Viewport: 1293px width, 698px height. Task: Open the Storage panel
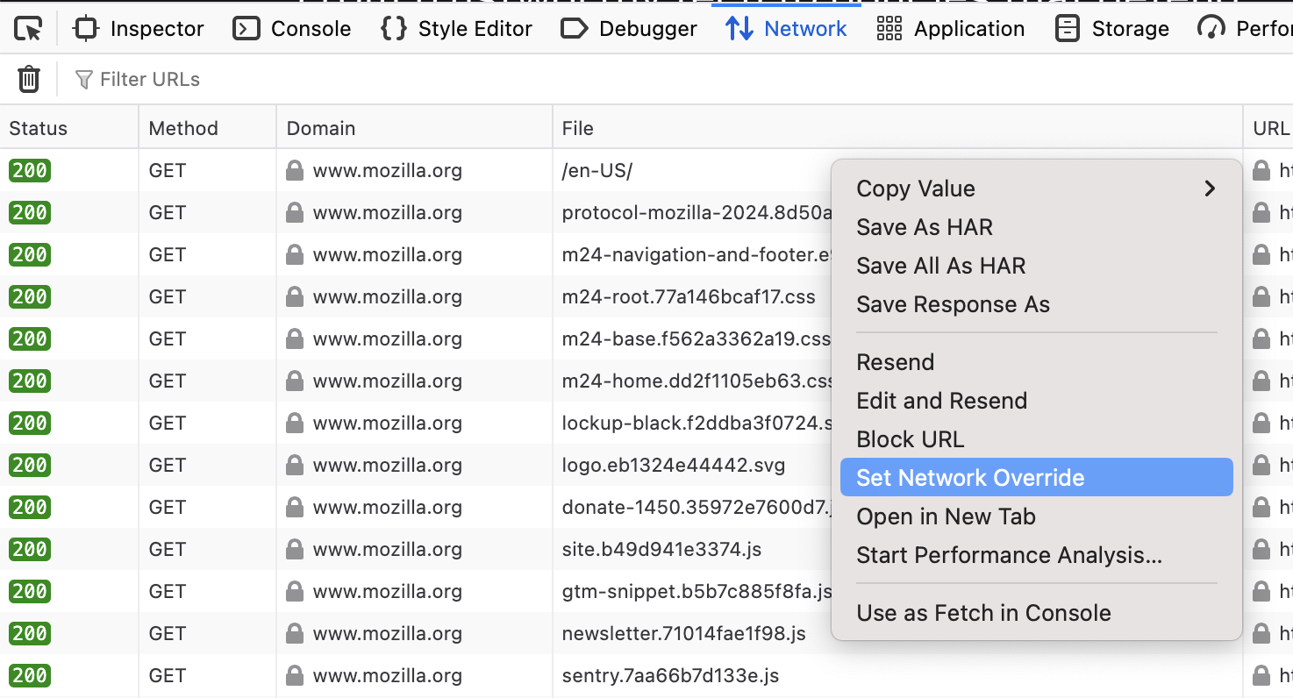[1112, 29]
